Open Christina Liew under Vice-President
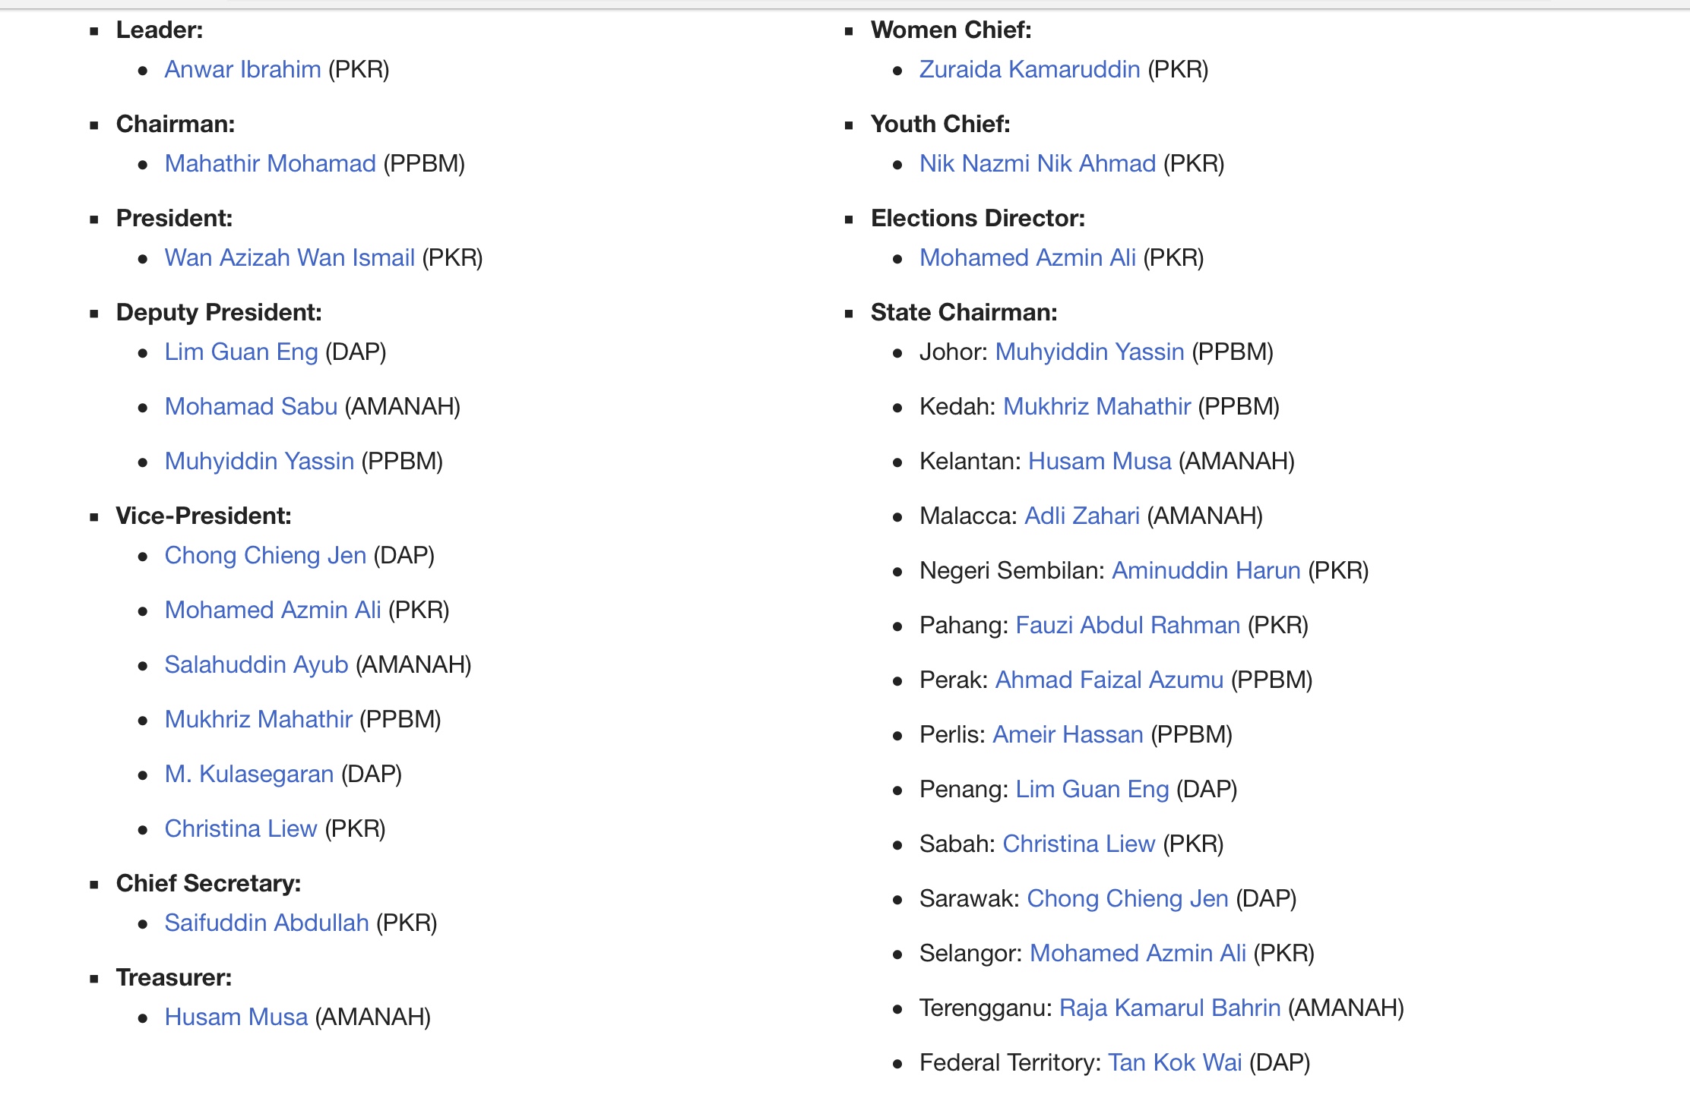1690x1101 pixels. [x=240, y=828]
